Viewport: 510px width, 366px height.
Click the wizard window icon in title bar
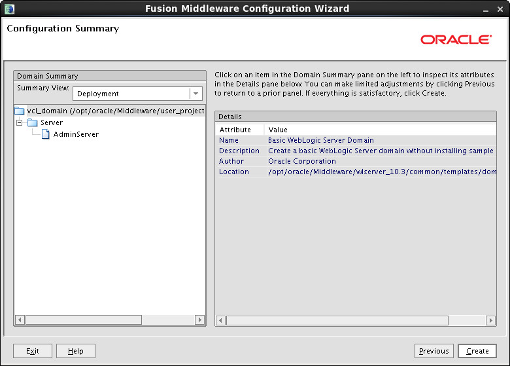tap(9, 9)
